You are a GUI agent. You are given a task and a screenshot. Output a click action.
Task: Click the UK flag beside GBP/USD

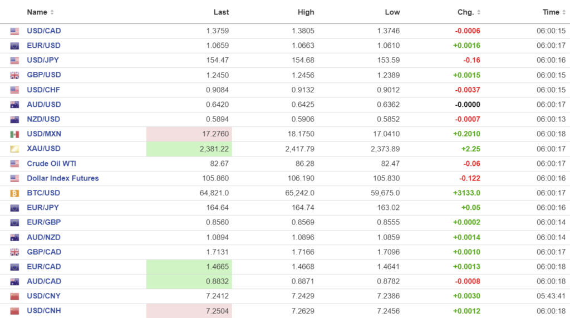(14, 75)
